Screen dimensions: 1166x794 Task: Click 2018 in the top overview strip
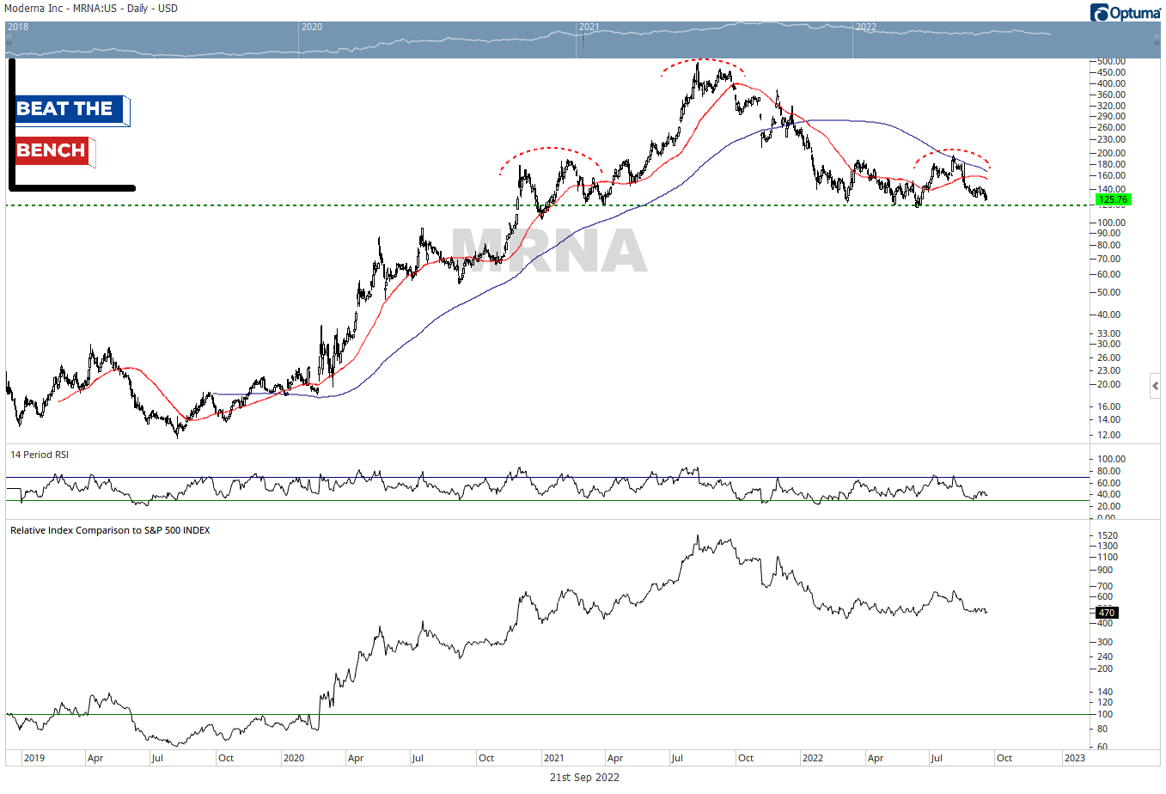[18, 27]
